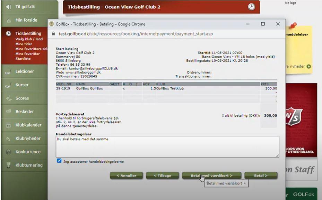This screenshot has width=322, height=200.
Task: Open Mine tider submenu link
Action: click(24, 44)
